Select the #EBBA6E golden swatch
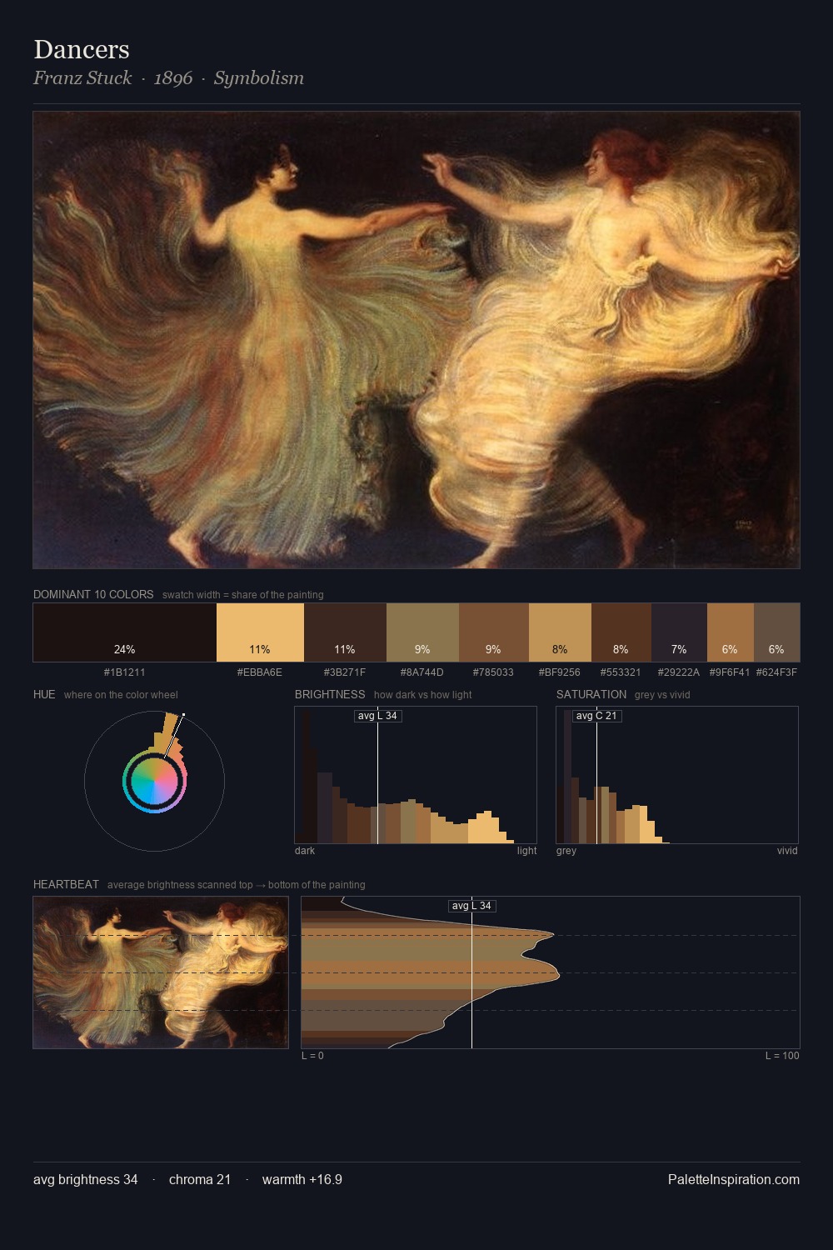The height and width of the screenshot is (1250, 833). (260, 632)
